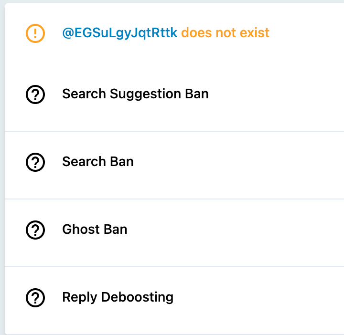Image resolution: width=344 pixels, height=335 pixels.
Task: Select the Ghost Ban label text
Action: [95, 230]
